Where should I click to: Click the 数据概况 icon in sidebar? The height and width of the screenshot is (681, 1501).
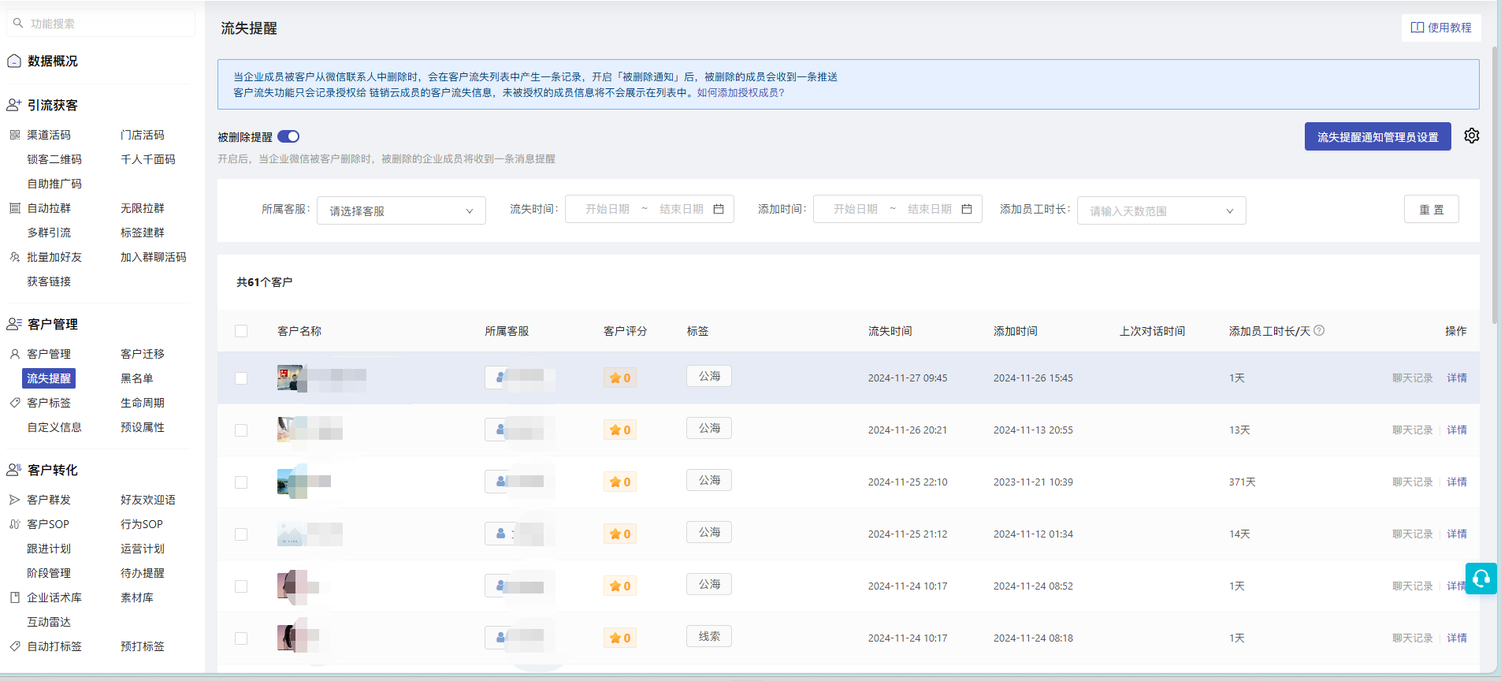pyautogui.click(x=14, y=61)
